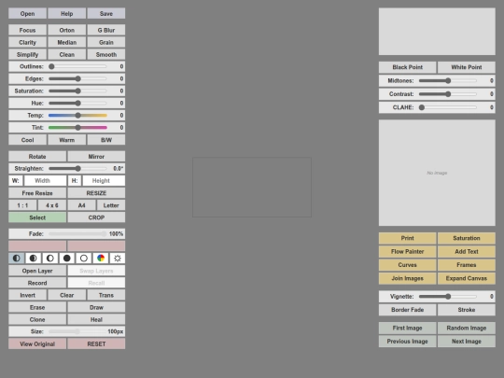Click the Contrast slider track
This screenshot has height=378, width=504.
[x=448, y=94]
